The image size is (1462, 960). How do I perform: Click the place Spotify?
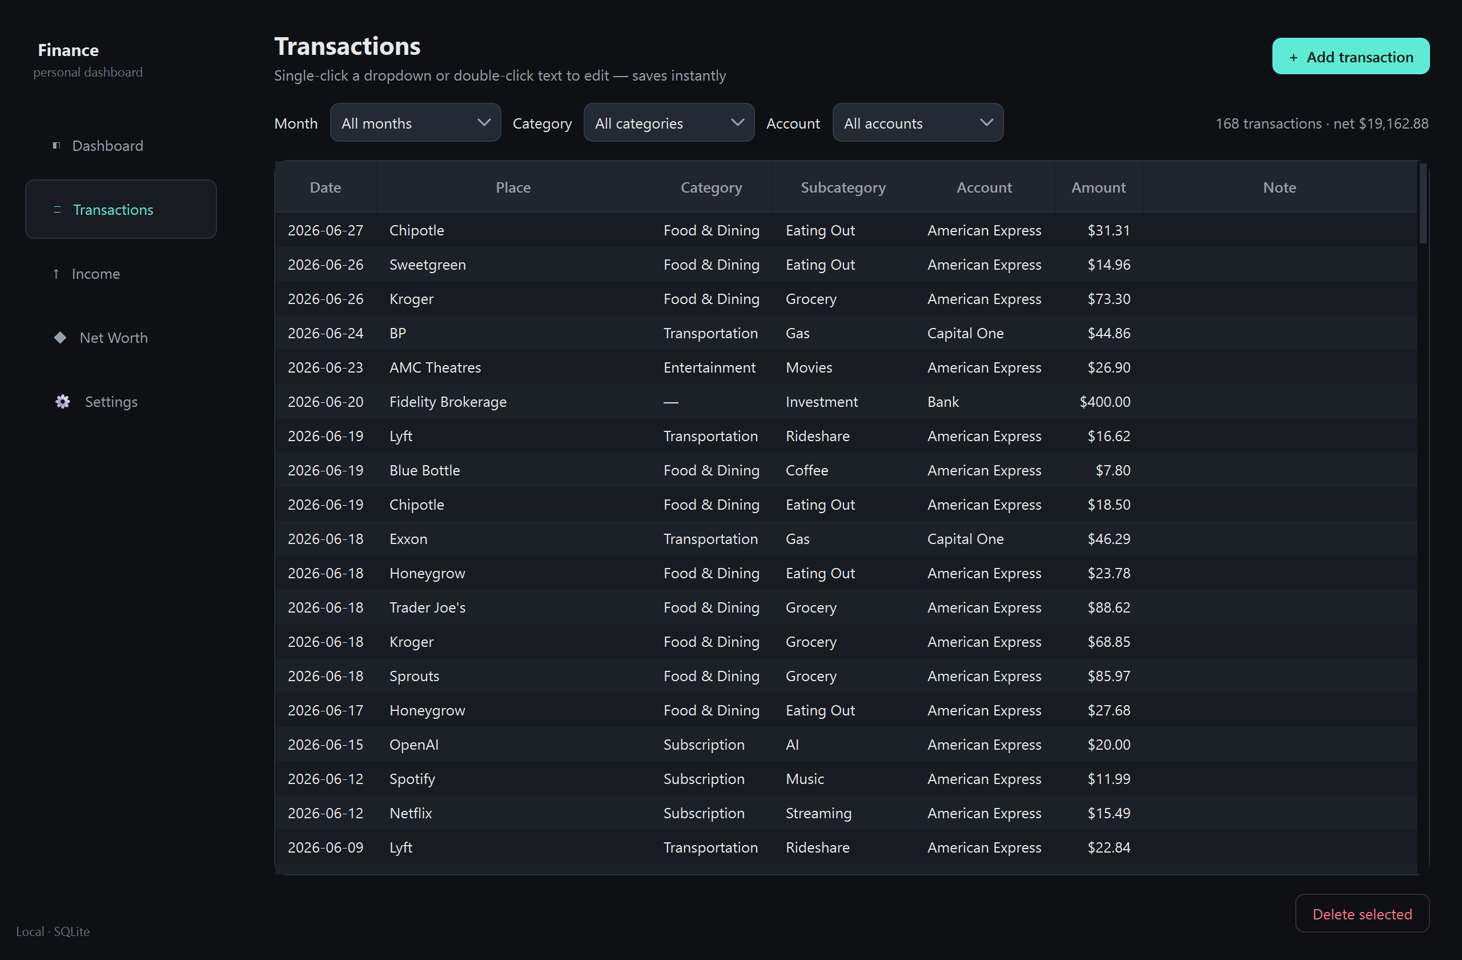tap(412, 779)
